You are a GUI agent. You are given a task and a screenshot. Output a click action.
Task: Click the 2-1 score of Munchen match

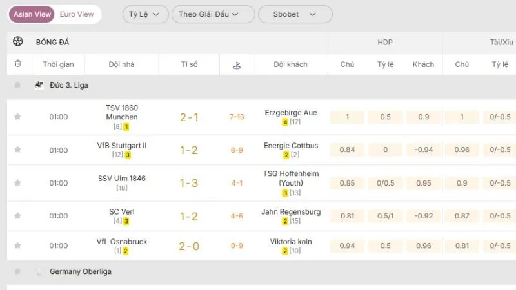click(189, 117)
